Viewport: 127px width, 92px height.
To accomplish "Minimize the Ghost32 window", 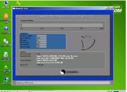I will [106, 8].
